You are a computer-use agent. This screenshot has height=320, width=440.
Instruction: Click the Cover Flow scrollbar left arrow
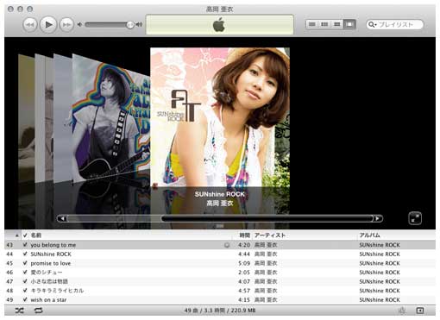pos(62,219)
